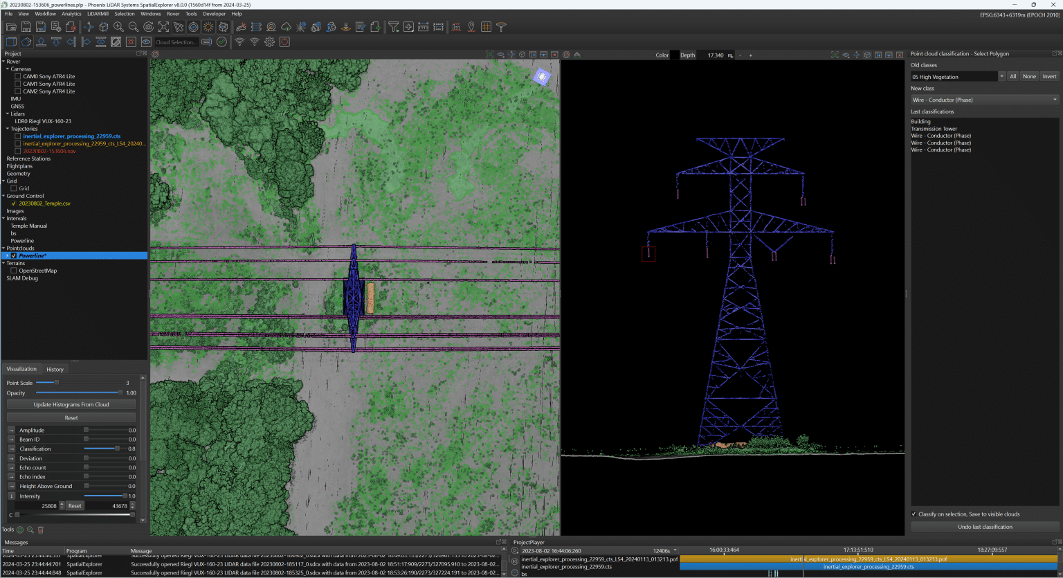Select the polygon selection tool
The width and height of the screenshot is (1063, 578).
pyautogui.click(x=25, y=42)
